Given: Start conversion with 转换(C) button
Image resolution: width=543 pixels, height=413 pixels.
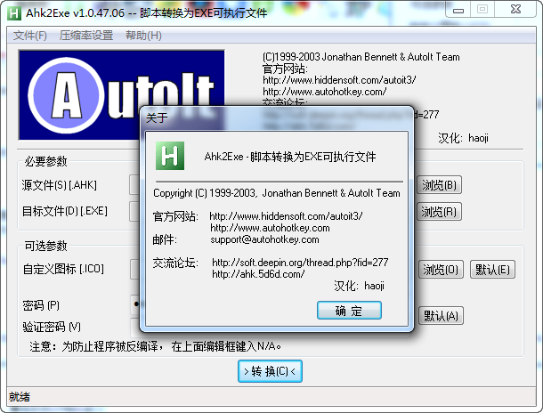Looking at the screenshot, I should click(x=270, y=371).
